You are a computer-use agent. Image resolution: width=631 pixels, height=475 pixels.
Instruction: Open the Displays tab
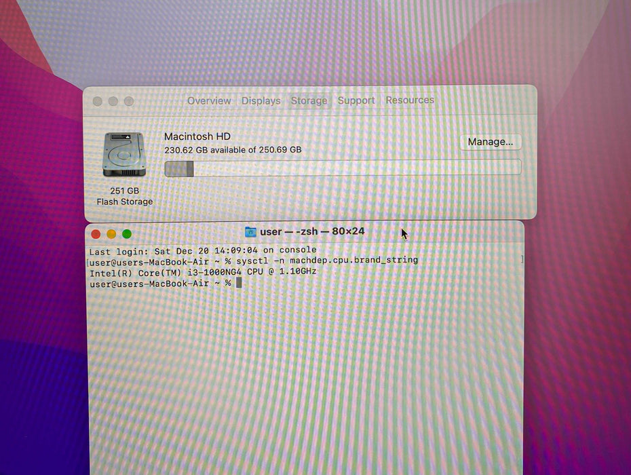pos(261,100)
